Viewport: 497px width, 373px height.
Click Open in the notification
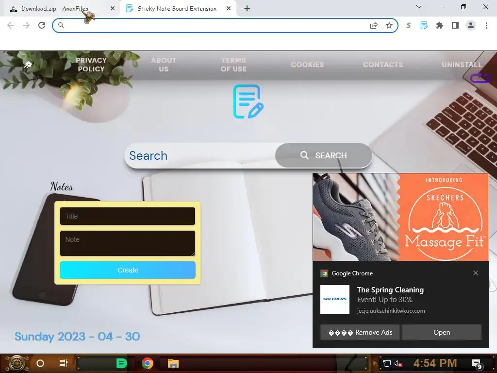tap(442, 332)
